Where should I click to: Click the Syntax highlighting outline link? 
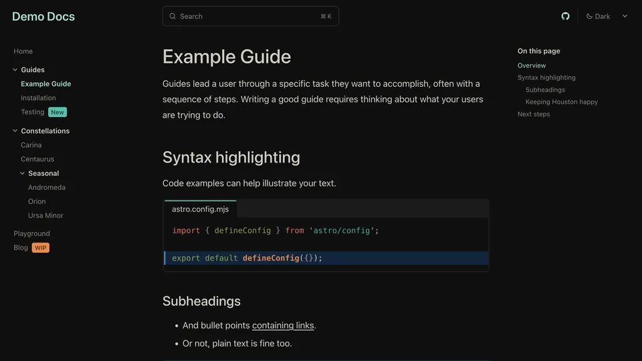[x=546, y=78]
